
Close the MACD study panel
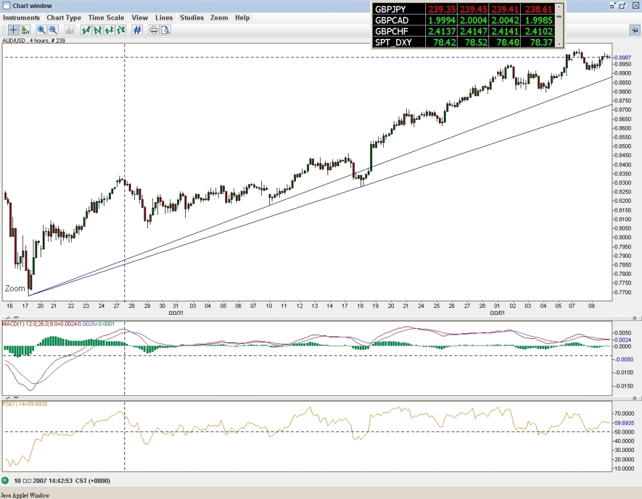click(x=635, y=318)
